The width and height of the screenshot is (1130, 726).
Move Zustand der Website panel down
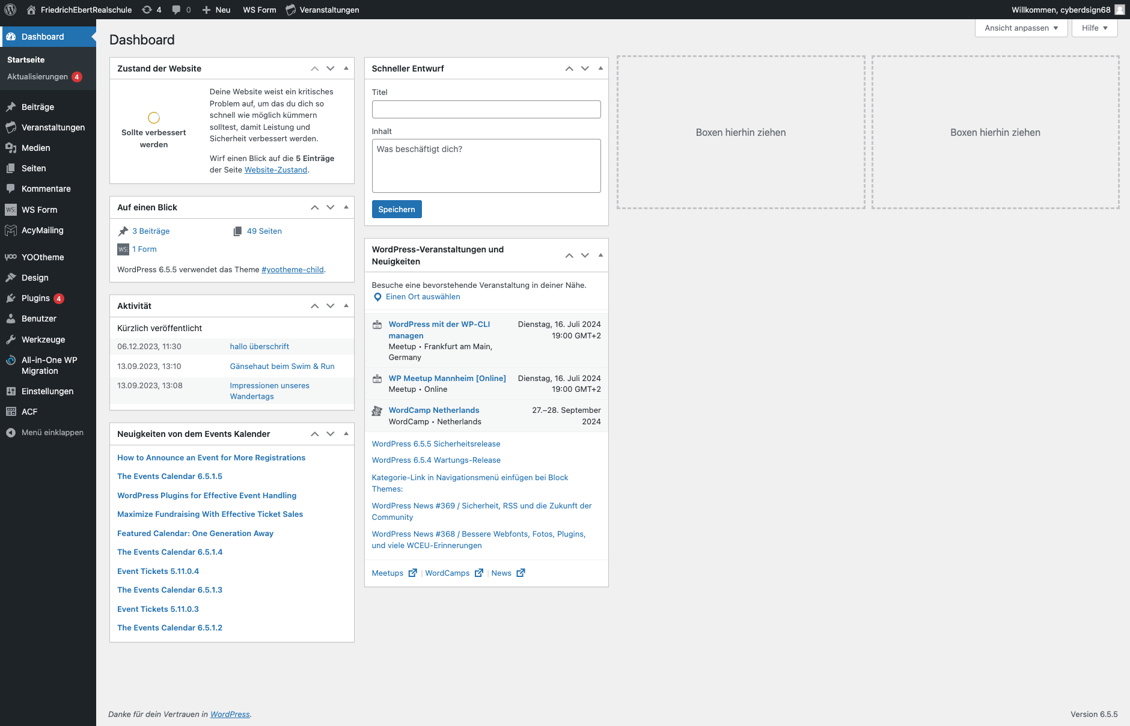(331, 69)
